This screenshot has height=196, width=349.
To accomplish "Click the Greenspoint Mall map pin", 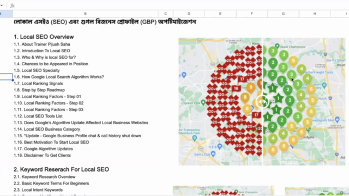I will point(337,120).
